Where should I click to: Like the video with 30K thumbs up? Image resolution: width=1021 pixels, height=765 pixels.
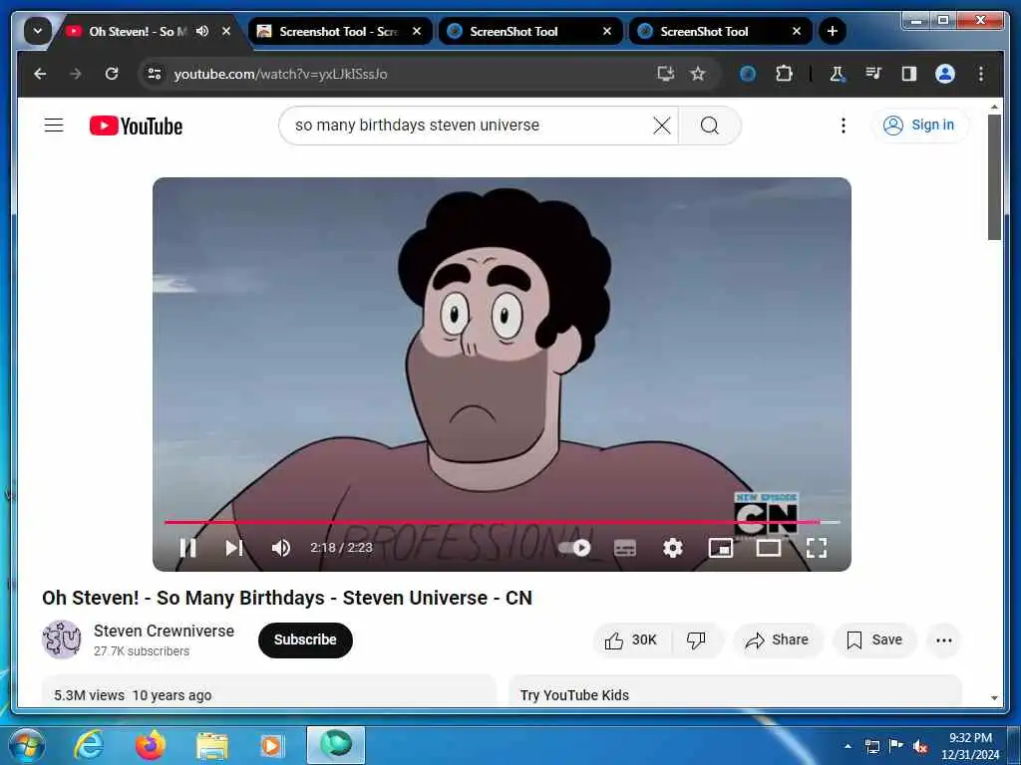tap(630, 640)
